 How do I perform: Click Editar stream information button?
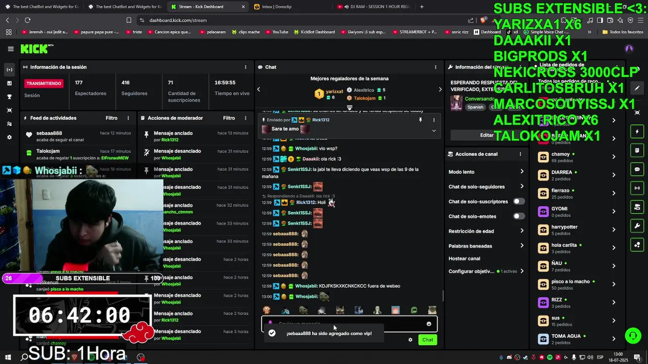(x=487, y=135)
